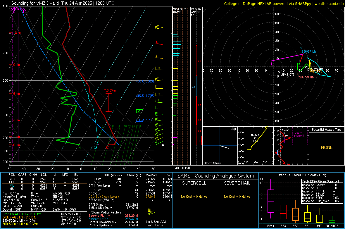Click the Prob EF2+ Given Supercell heading
345x229 pixels.
point(320,181)
